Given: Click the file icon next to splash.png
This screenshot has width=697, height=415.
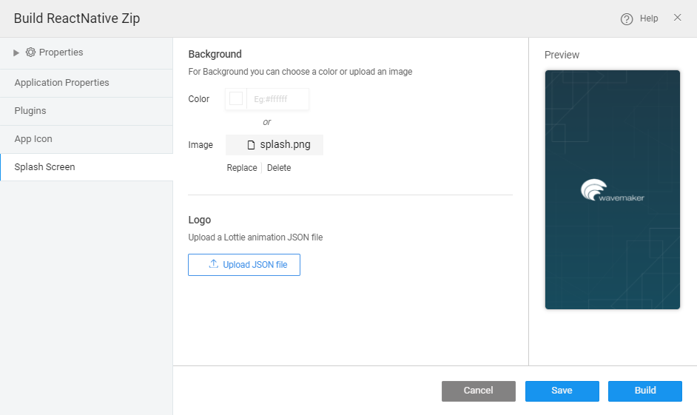Looking at the screenshot, I should pyautogui.click(x=251, y=145).
